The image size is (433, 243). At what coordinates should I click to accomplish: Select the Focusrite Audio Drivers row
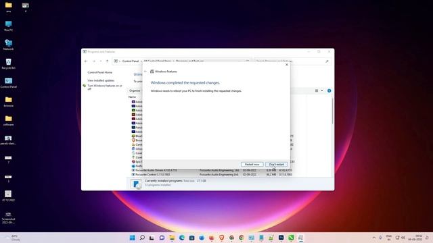(x=212, y=170)
